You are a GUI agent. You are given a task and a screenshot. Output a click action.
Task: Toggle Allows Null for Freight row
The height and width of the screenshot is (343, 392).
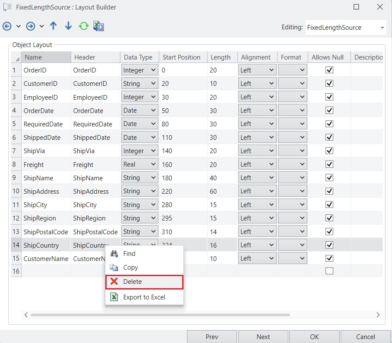tap(329, 164)
